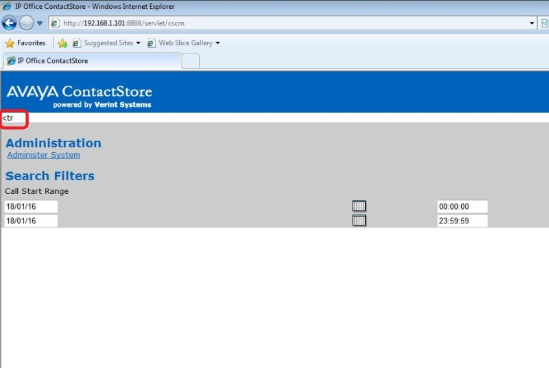
Task: Click the Administration heading
Action: (54, 143)
